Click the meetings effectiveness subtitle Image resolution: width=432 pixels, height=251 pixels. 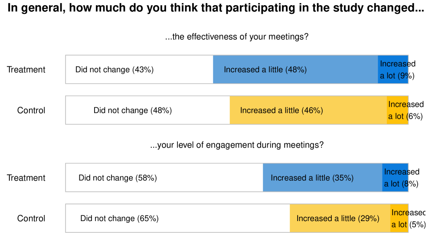(x=236, y=37)
